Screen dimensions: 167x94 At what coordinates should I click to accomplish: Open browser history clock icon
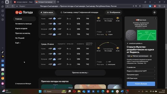coord(3,2)
